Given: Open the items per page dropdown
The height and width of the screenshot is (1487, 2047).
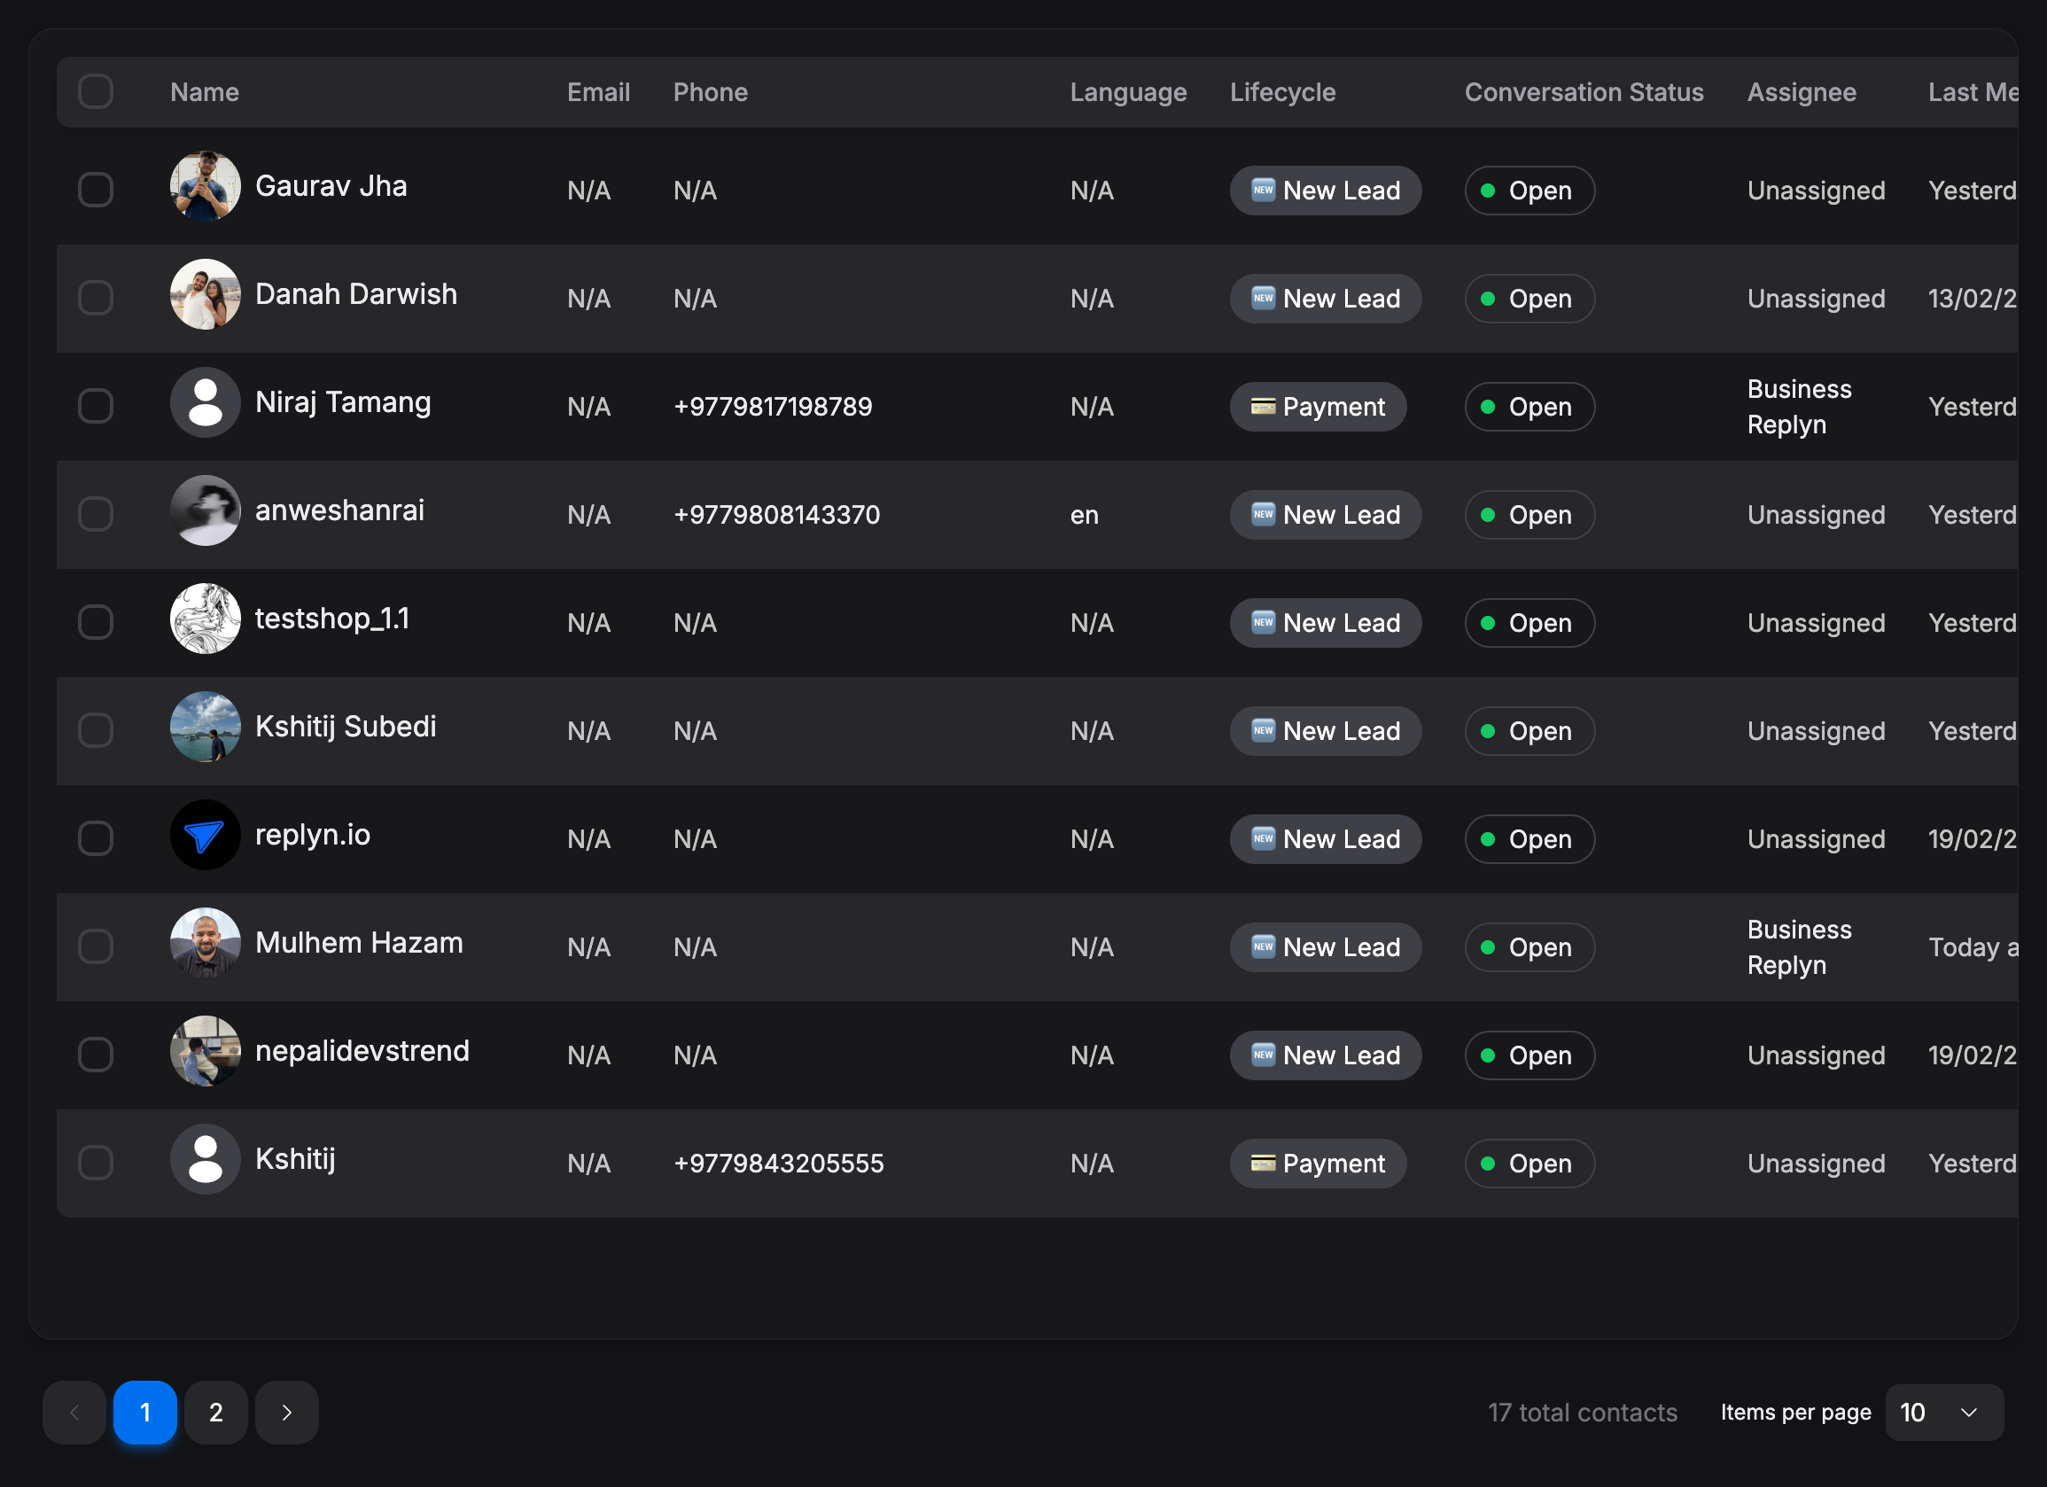Looking at the screenshot, I should tap(1943, 1412).
